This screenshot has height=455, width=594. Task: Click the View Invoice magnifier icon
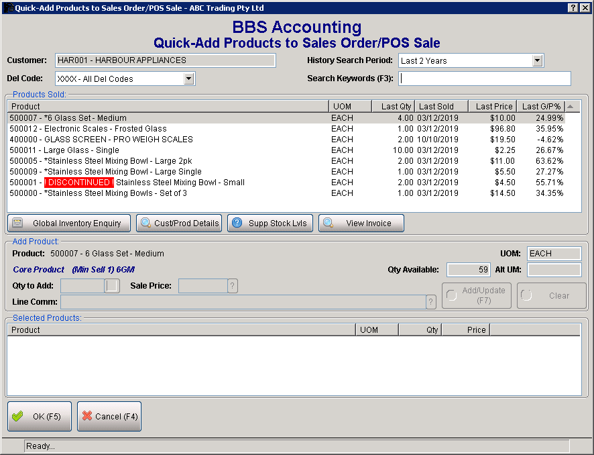pos(328,223)
